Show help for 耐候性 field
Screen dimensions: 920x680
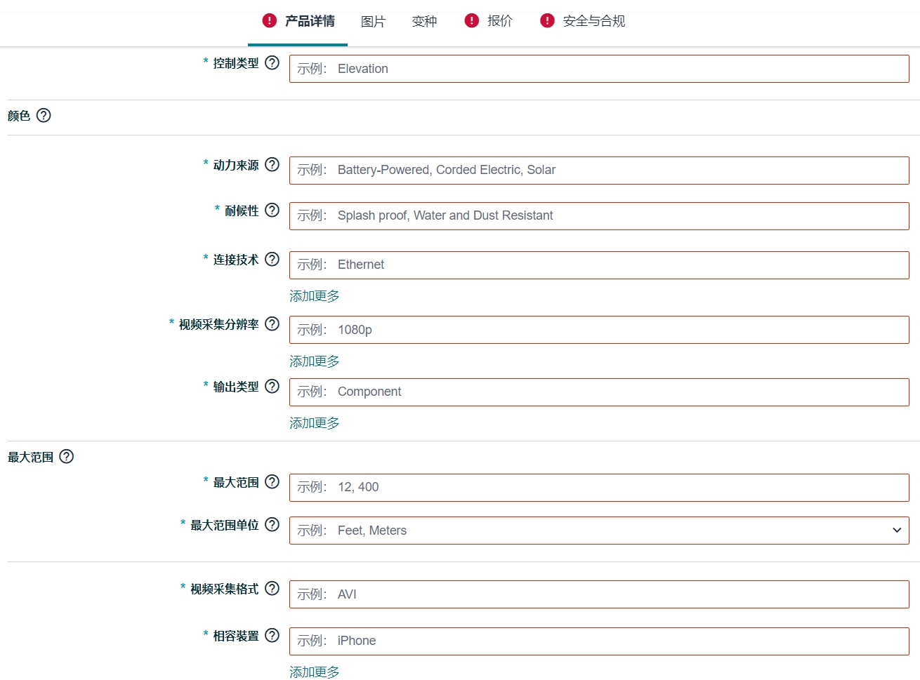(272, 211)
